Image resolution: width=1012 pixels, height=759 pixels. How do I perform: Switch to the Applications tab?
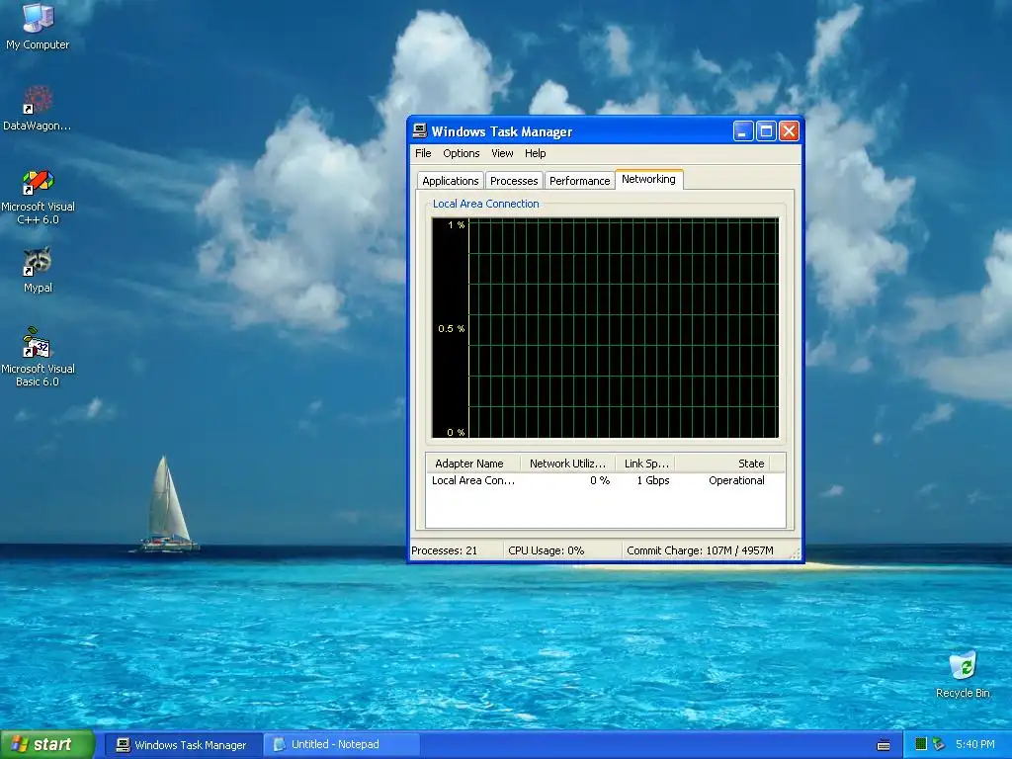point(450,181)
